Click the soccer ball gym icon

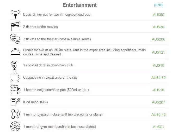point(15,127)
